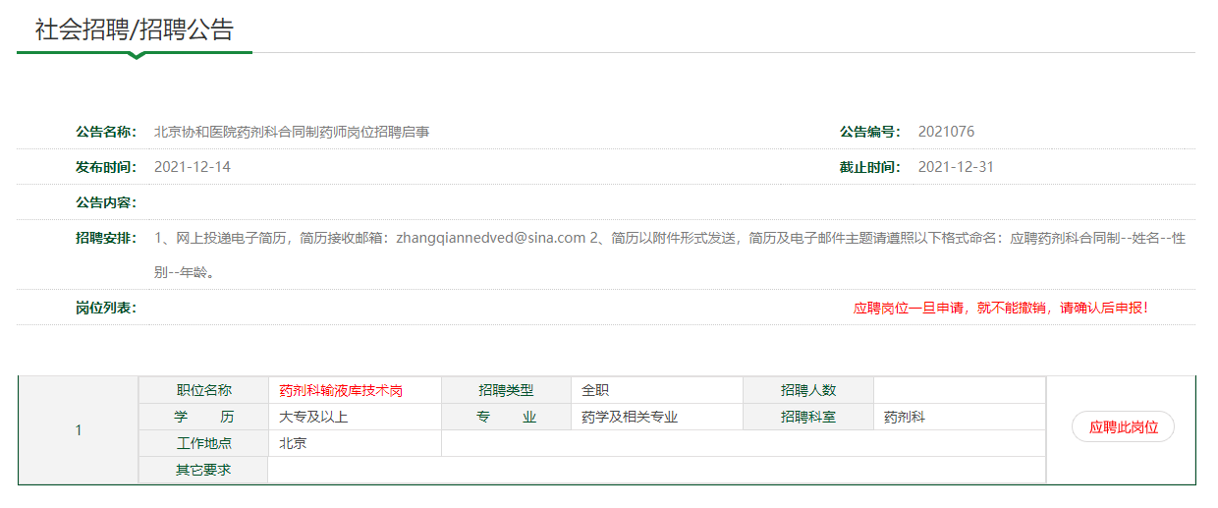Viewport: 1218px width, 508px height.
Task: Click the 公告编号 label
Action: pyautogui.click(x=869, y=132)
